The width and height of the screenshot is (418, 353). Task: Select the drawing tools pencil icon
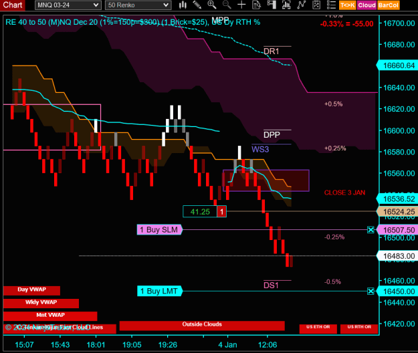click(197, 5)
